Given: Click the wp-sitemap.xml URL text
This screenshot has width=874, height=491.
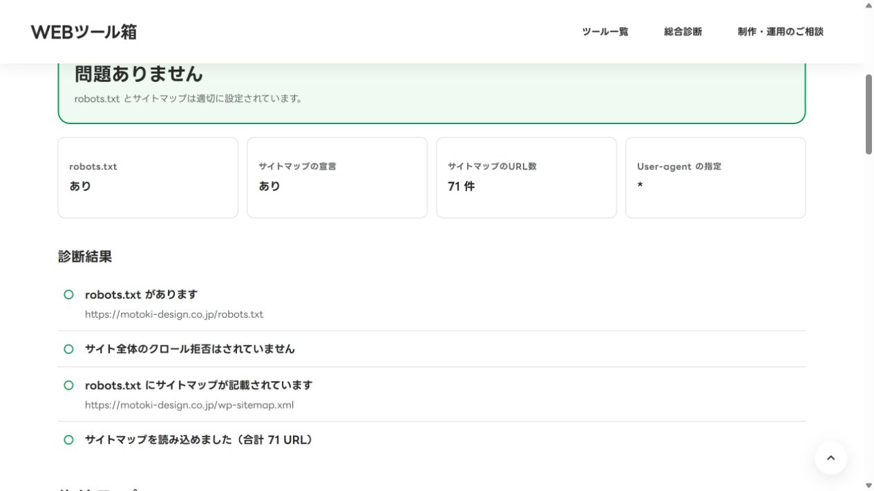Looking at the screenshot, I should (x=189, y=405).
